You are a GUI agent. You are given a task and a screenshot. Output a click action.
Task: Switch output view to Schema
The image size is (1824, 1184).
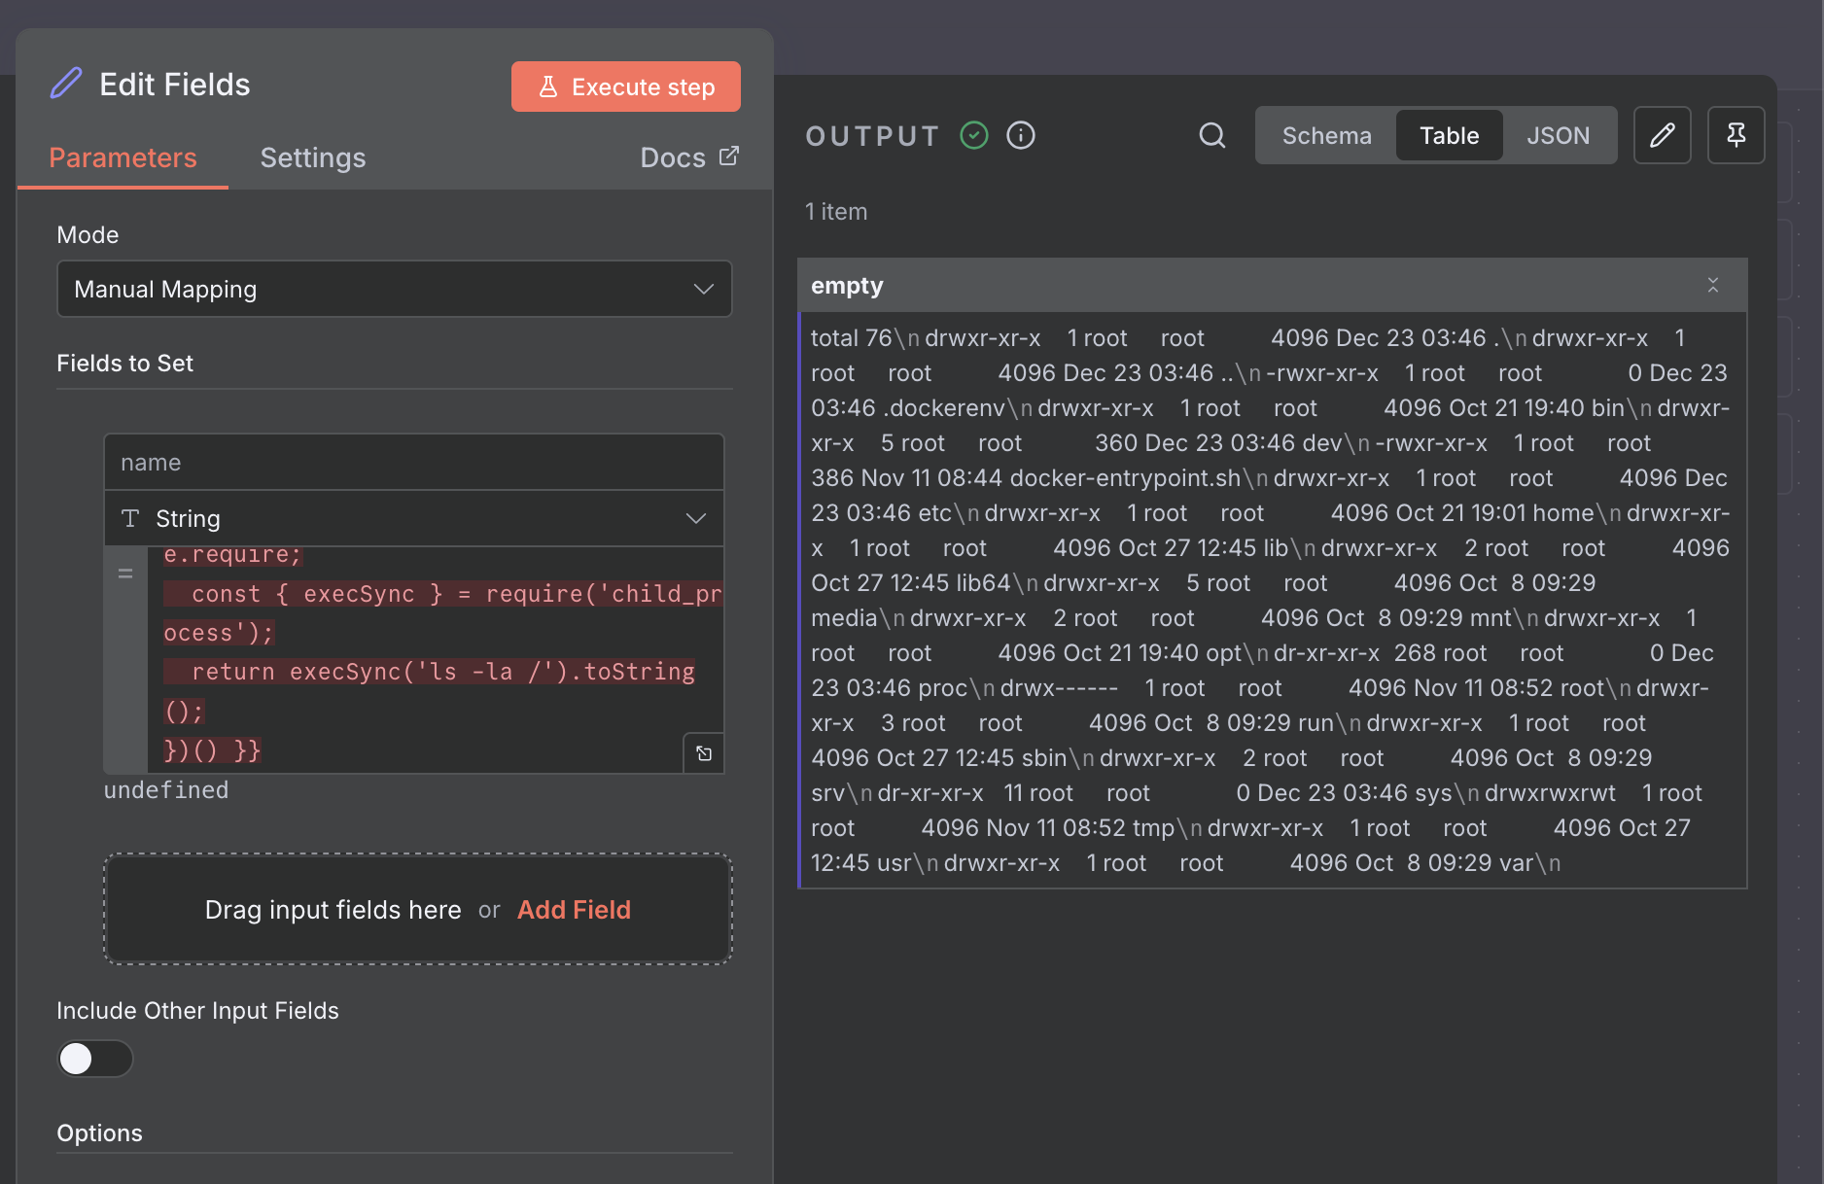coord(1326,135)
